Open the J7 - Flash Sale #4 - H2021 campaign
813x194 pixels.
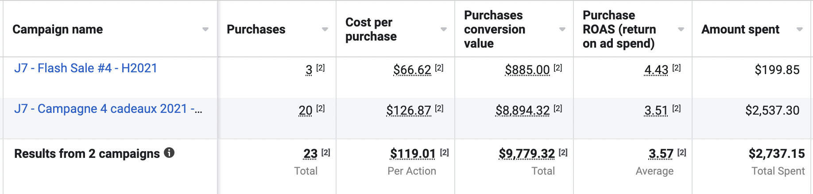[x=86, y=68]
